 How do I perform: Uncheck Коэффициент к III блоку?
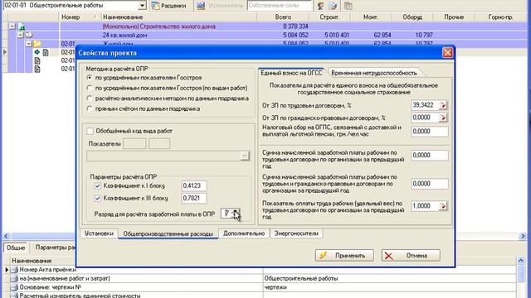click(98, 198)
